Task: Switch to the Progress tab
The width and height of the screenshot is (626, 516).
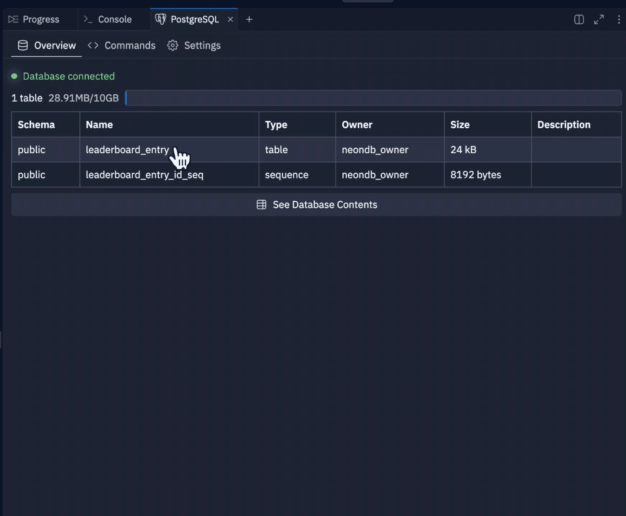Action: pos(41,19)
